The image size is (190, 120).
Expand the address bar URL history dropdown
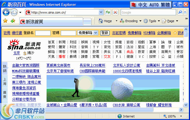tap(101, 12)
